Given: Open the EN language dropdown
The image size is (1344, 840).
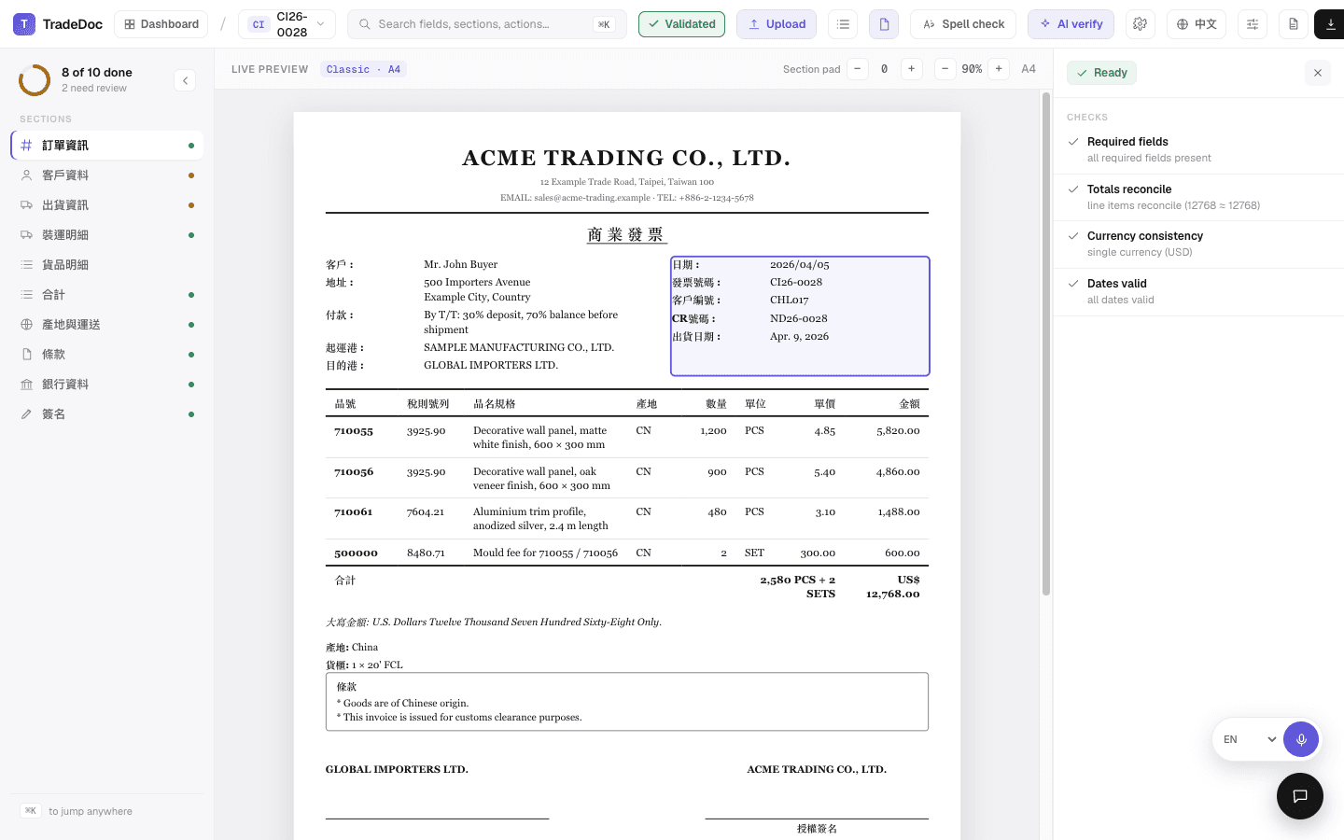Looking at the screenshot, I should (x=1249, y=739).
